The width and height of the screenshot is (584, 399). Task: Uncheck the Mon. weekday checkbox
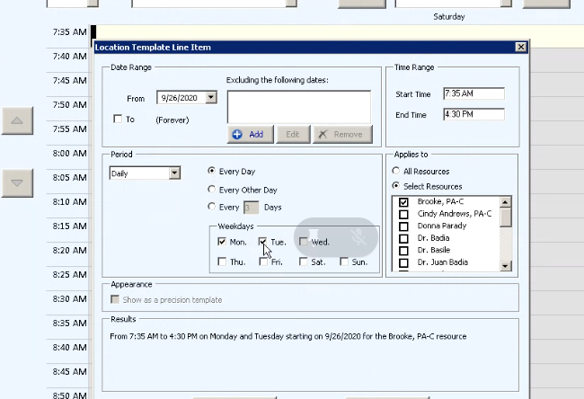tap(222, 242)
